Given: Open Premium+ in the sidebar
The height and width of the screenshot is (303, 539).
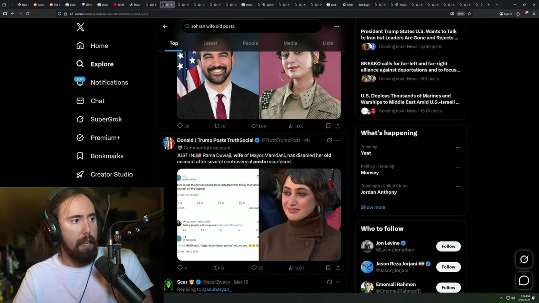Looking at the screenshot, I should tap(98, 138).
